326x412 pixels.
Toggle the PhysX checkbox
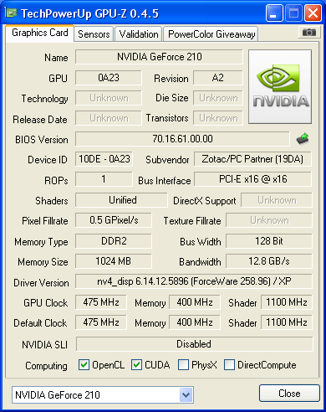tap(183, 365)
